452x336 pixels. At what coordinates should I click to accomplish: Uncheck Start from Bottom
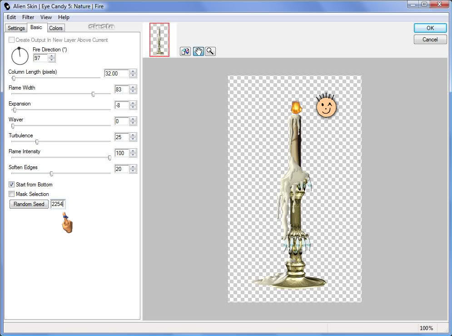pyautogui.click(x=11, y=184)
